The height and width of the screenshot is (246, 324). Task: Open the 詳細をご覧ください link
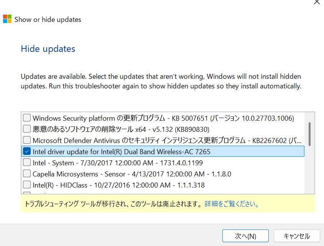click(232, 204)
